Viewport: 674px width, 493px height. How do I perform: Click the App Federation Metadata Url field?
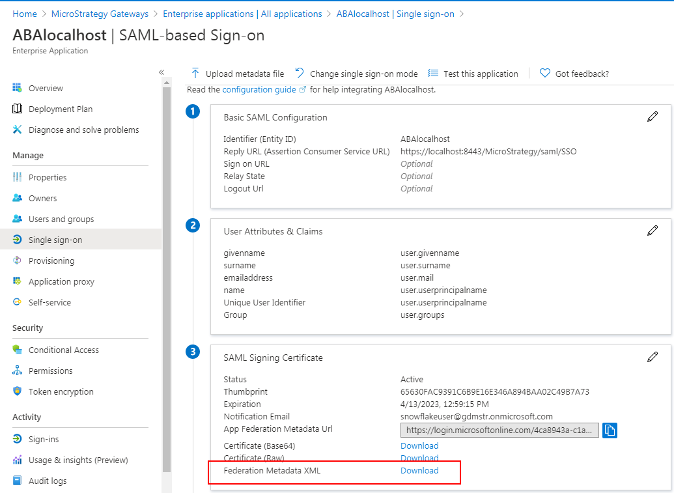(x=499, y=430)
